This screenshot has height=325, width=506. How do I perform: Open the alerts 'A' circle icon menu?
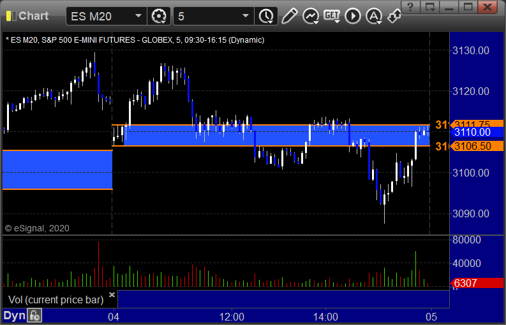point(374,16)
